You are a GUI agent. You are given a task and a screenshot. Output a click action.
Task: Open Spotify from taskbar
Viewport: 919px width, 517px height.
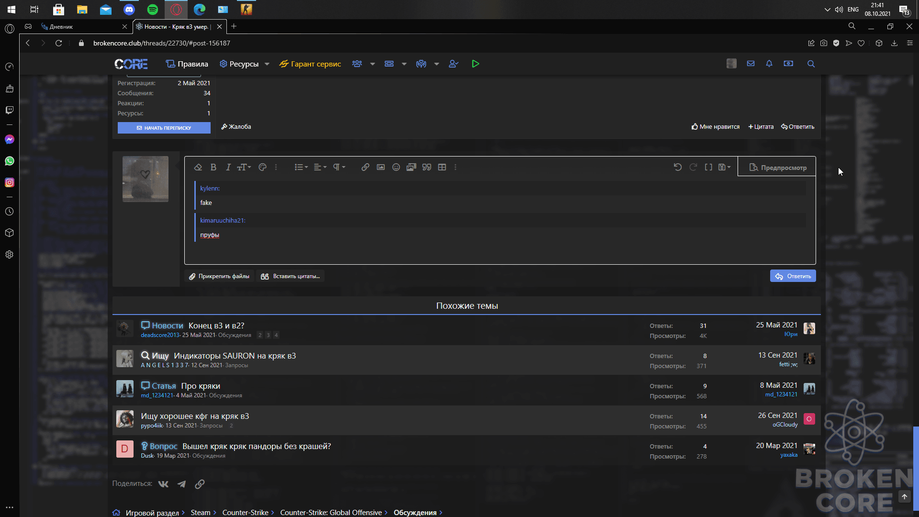[x=153, y=9]
